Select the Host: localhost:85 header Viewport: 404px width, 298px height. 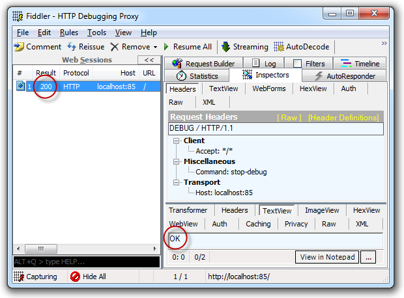pyautogui.click(x=224, y=193)
